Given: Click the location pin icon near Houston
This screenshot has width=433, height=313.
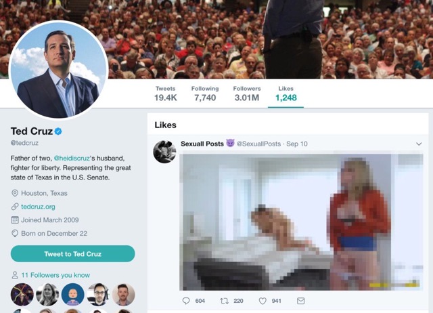Looking at the screenshot, I should [15, 193].
